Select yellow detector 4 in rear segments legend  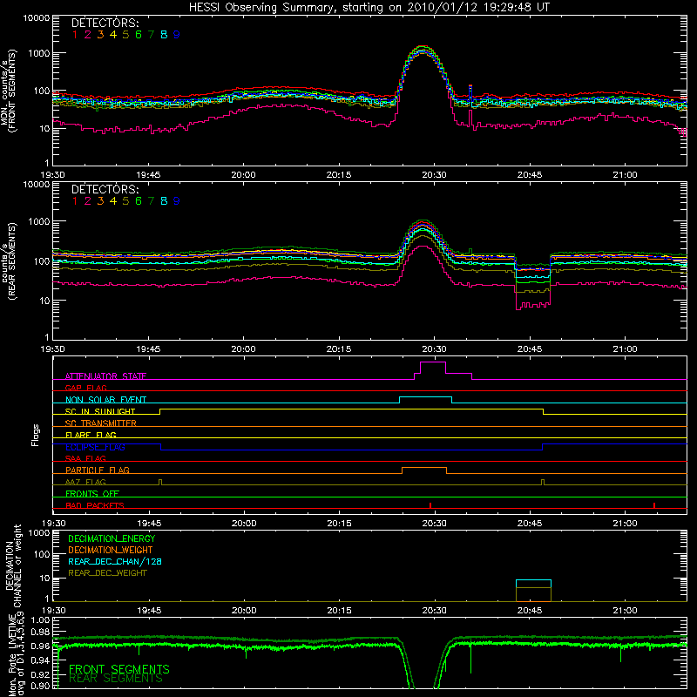(113, 201)
